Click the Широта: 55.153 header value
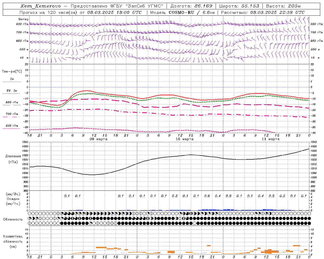This screenshot has width=324, height=259. tap(239, 6)
